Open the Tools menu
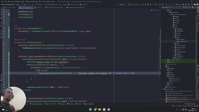 pos(40,2)
